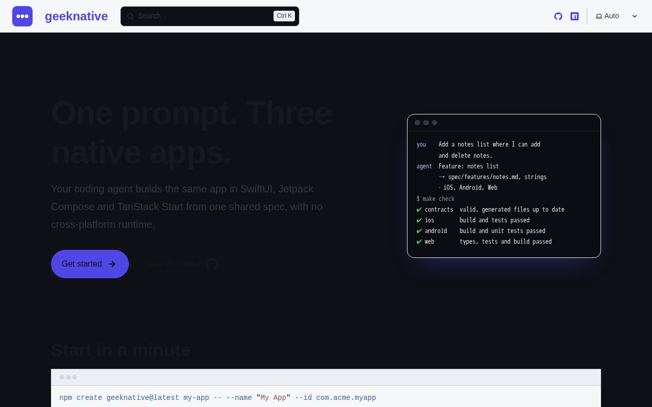Click the line "Feature: notes list"
Screen dimensions: 652x407
(x=469, y=166)
